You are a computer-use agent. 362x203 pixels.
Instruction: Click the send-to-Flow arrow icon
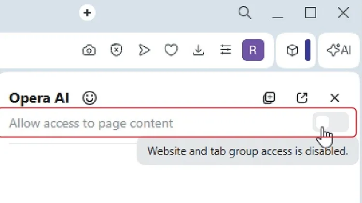[x=143, y=50]
